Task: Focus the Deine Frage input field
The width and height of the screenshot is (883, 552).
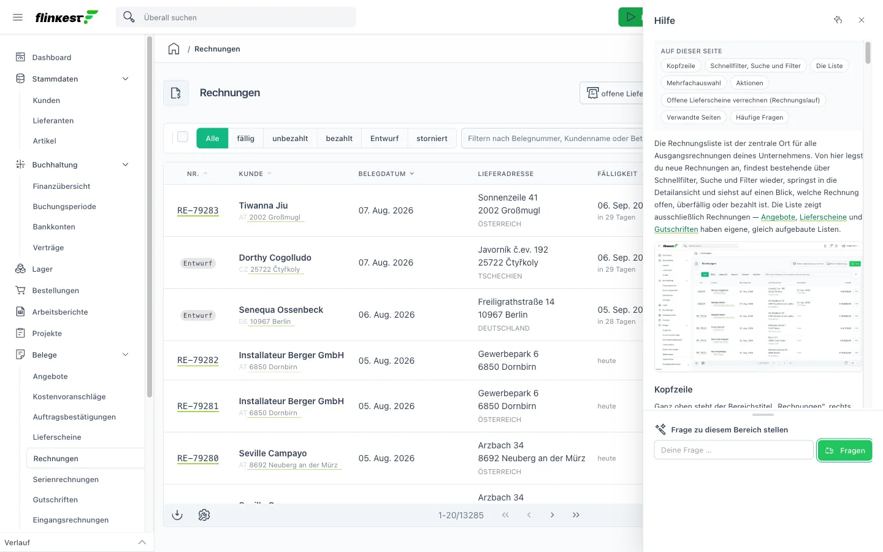Action: pyautogui.click(x=733, y=450)
